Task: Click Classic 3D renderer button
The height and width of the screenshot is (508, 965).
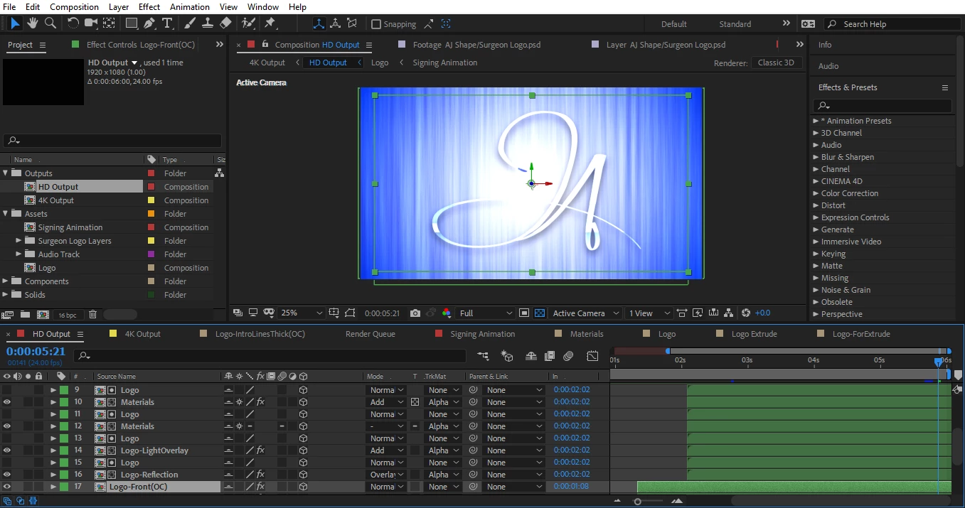Action: (777, 63)
